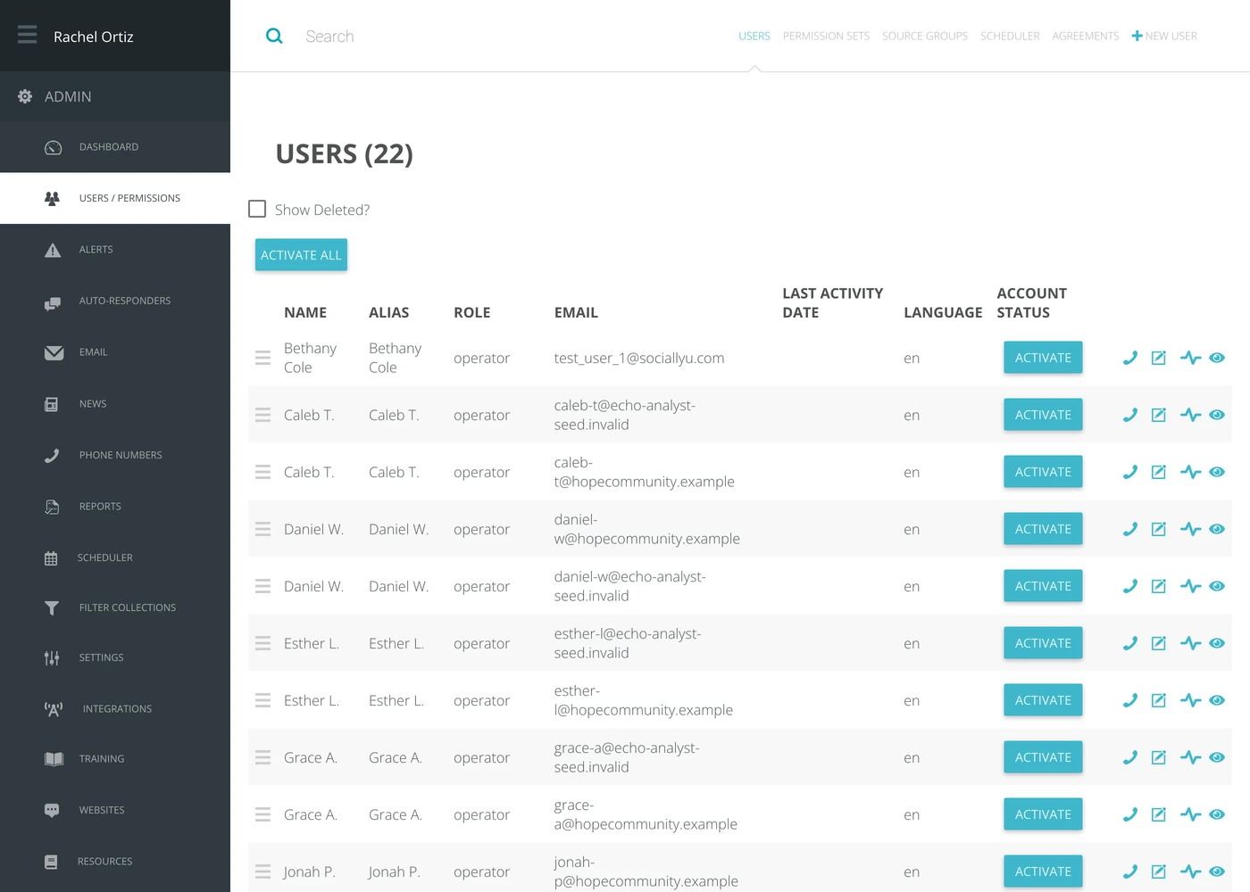This screenshot has width=1250, height=892.
Task: Edit user caleb-t@echo-analyst-seed.invalid via pencil icon
Action: pyautogui.click(x=1158, y=415)
